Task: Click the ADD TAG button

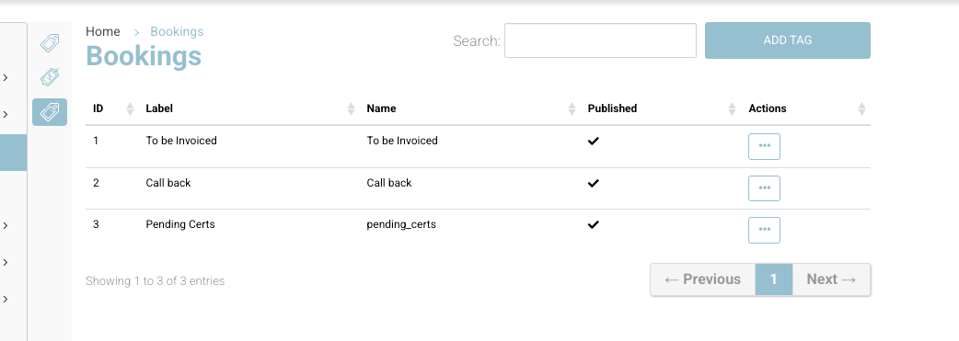Action: [788, 40]
